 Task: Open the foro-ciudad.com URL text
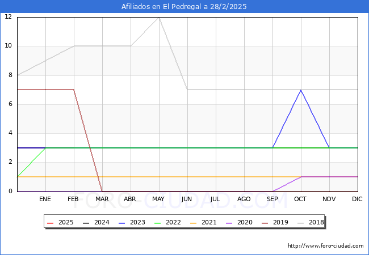pos(326,246)
